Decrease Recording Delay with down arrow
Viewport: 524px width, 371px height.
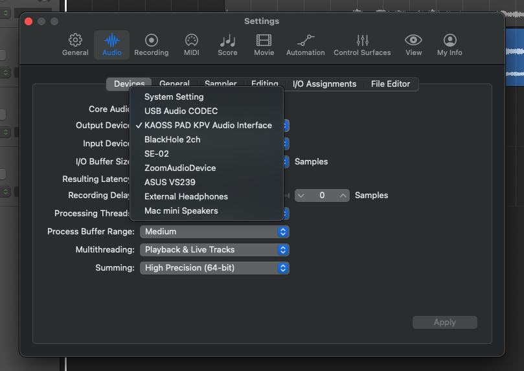(x=301, y=196)
